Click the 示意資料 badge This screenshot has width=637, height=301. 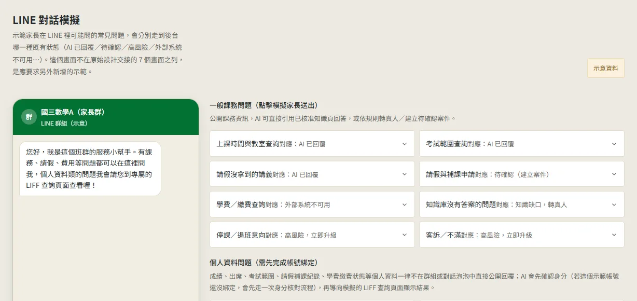click(x=605, y=68)
